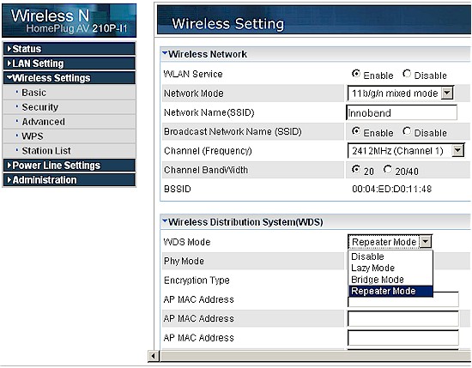Click the horizontal scrollbar track
This screenshot has width=472, height=368.
tap(315, 356)
